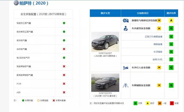
Task: Click the 测试车型基本安全配置 footnote
Action: pos(107,103)
